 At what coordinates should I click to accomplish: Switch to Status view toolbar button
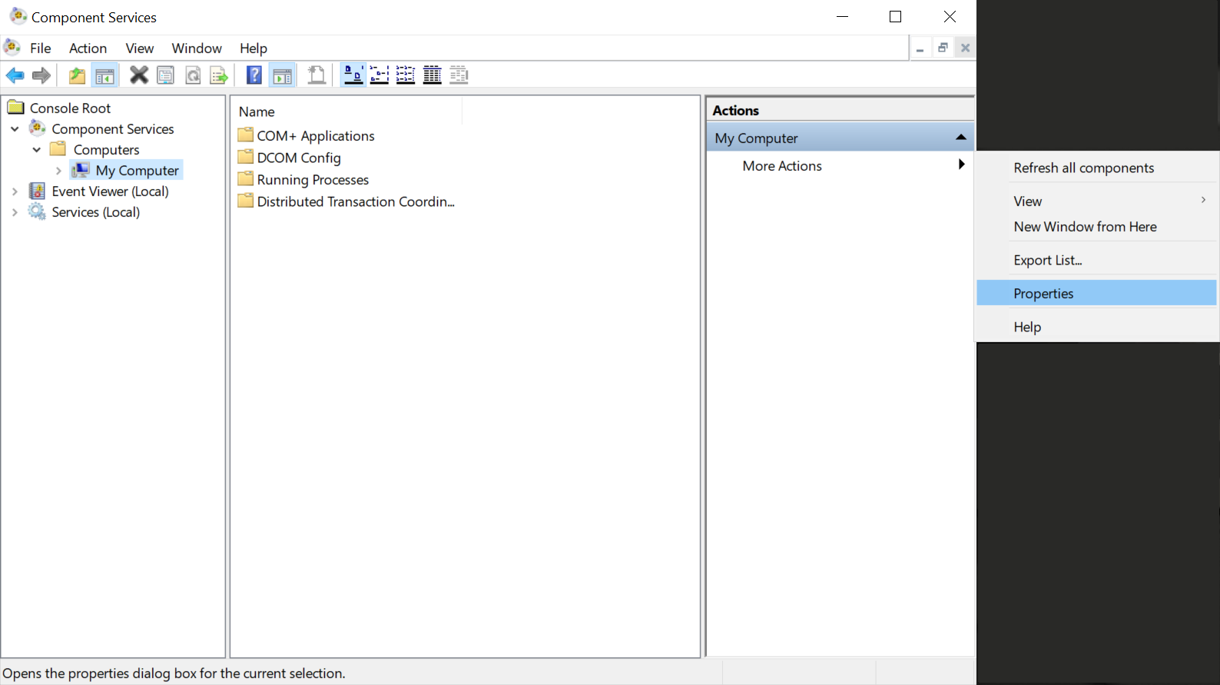click(459, 75)
